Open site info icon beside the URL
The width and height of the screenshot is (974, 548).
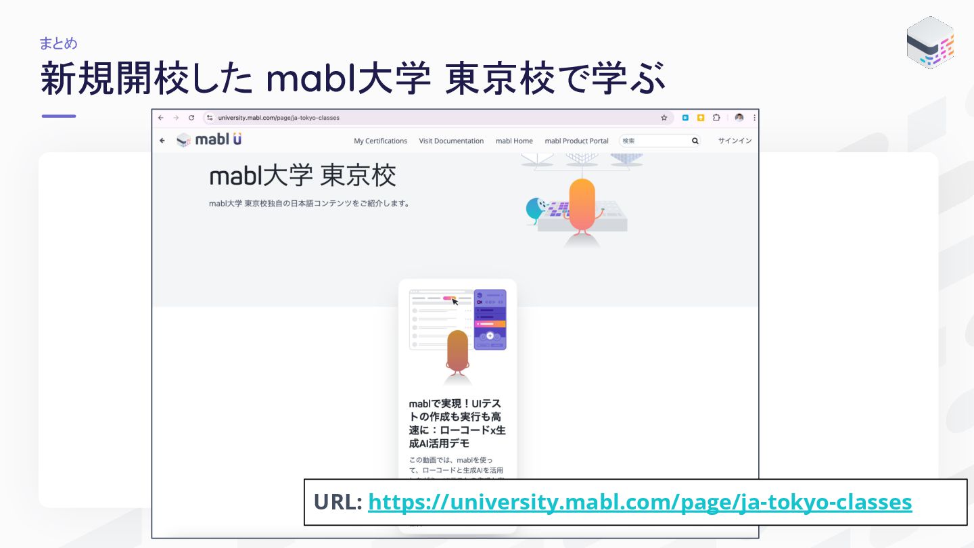[210, 118]
